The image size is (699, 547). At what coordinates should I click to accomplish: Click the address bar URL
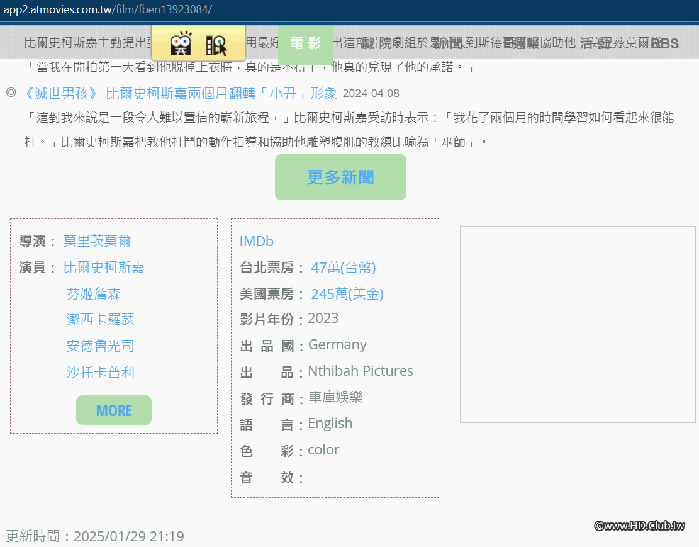pyautogui.click(x=108, y=9)
